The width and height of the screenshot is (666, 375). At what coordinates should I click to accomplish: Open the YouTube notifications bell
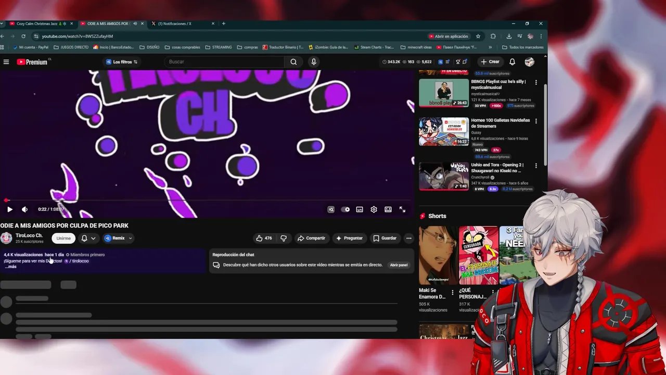click(512, 62)
